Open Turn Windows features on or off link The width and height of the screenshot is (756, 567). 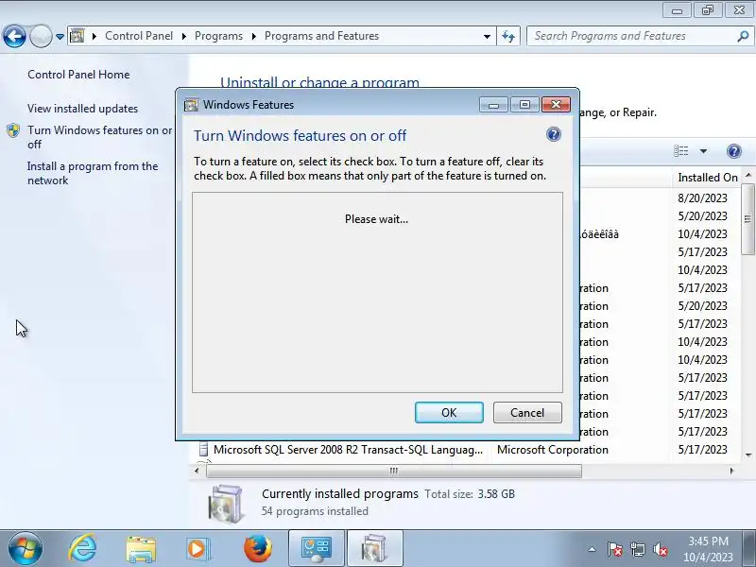pyautogui.click(x=99, y=137)
